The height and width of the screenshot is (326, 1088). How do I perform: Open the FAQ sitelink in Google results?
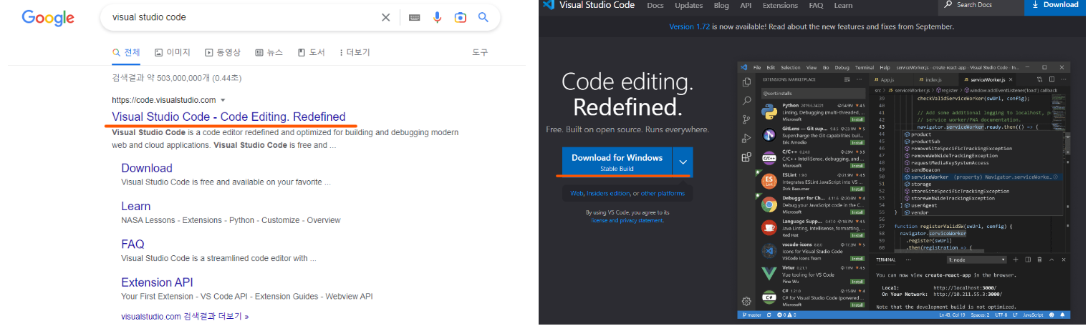point(133,244)
